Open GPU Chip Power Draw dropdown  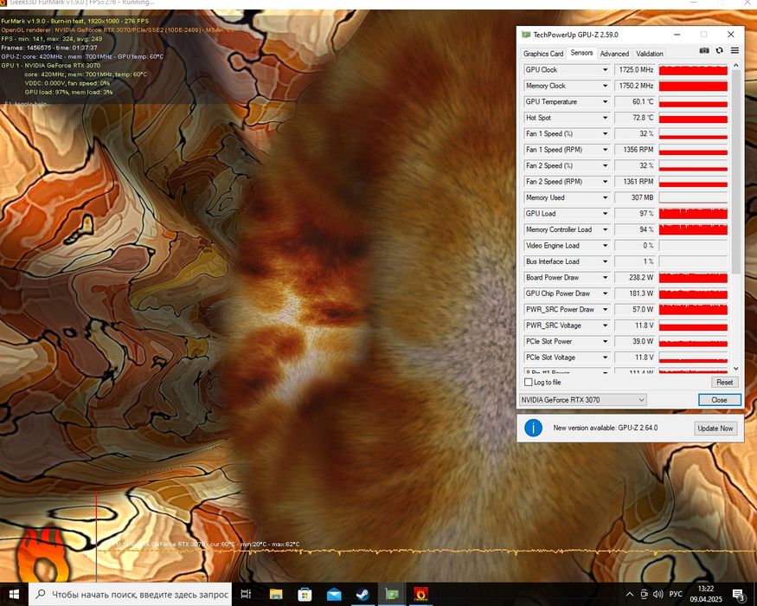point(605,293)
